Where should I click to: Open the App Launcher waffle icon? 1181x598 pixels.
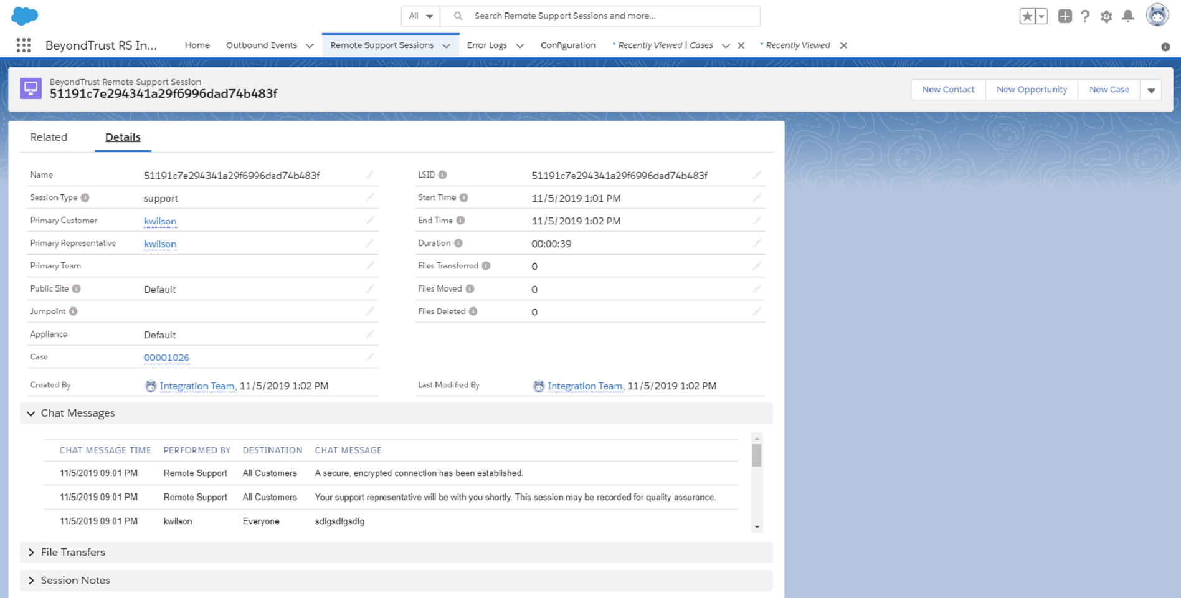23,45
